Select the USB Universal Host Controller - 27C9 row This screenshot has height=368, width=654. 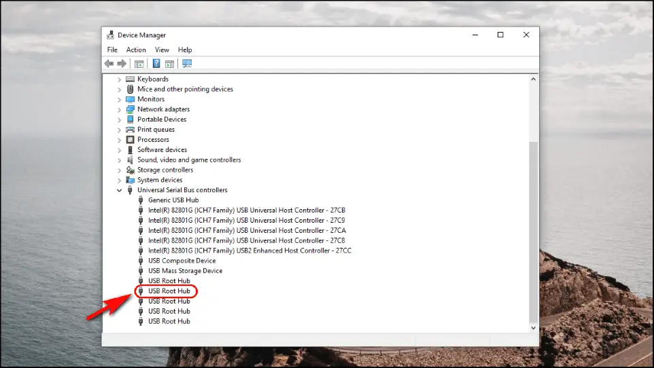pos(247,221)
